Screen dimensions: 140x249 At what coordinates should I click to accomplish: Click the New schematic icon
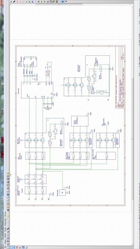(8, 247)
